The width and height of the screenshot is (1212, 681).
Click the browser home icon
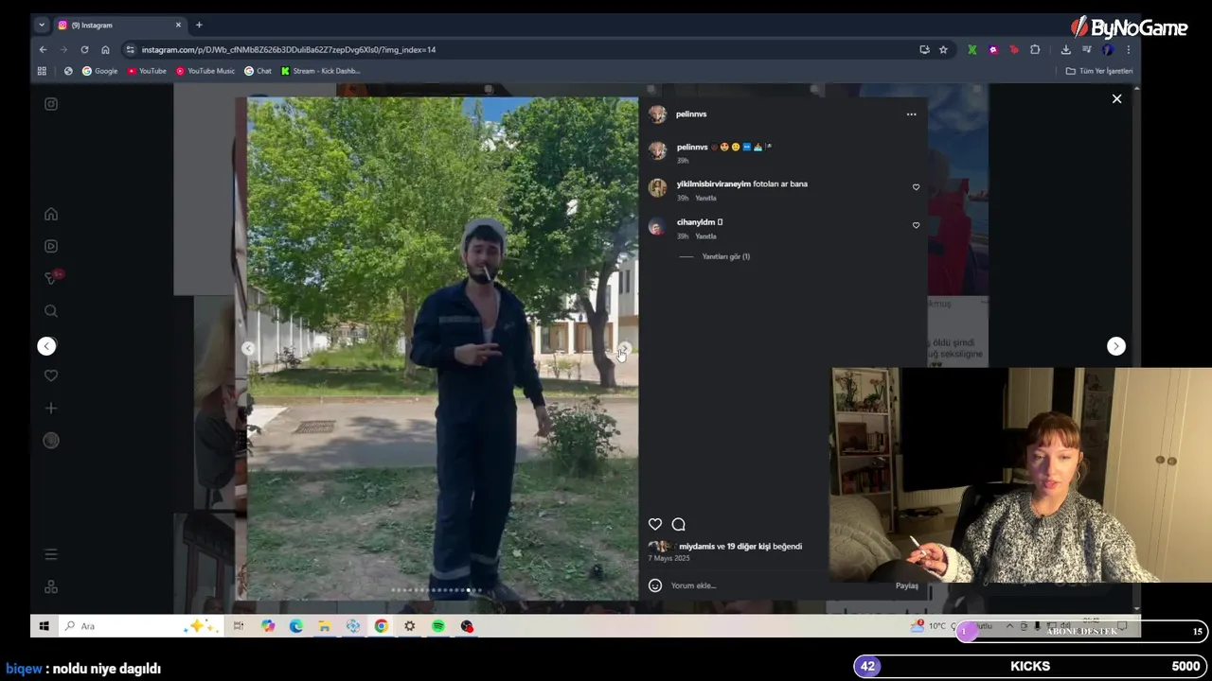(x=105, y=49)
